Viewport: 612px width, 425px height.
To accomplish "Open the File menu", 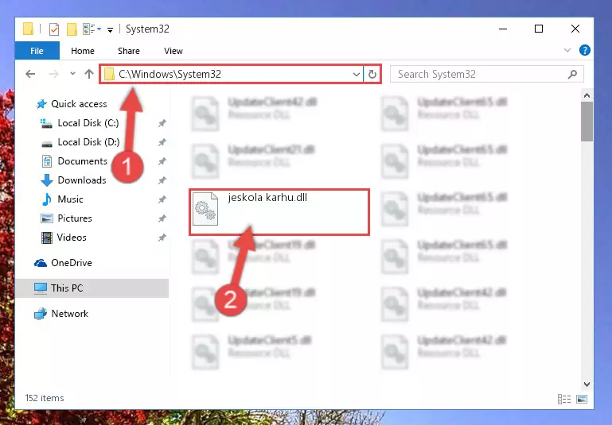I will (x=37, y=51).
